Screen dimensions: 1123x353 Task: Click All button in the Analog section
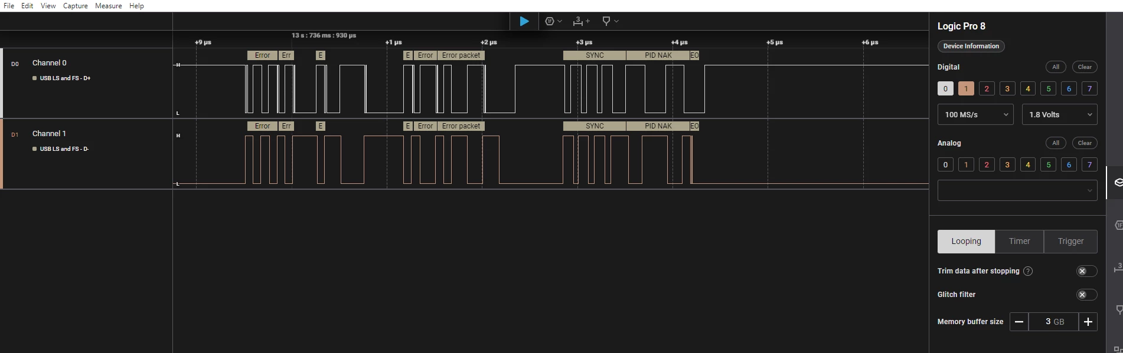(x=1056, y=143)
